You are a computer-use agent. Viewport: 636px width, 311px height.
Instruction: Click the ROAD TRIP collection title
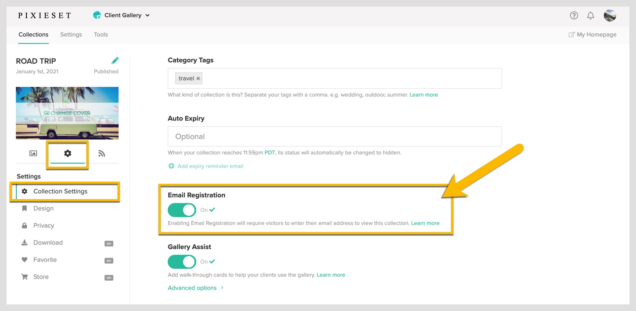coord(36,61)
